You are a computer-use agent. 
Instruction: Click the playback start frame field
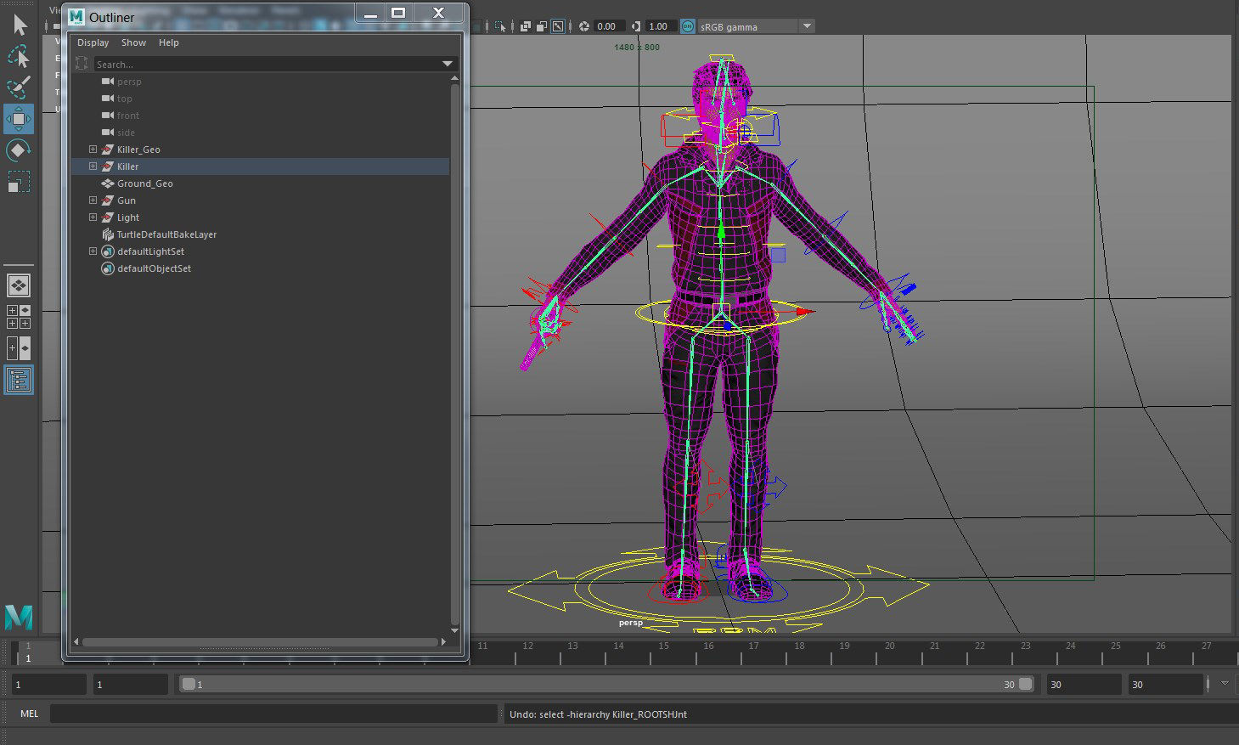tap(130, 684)
